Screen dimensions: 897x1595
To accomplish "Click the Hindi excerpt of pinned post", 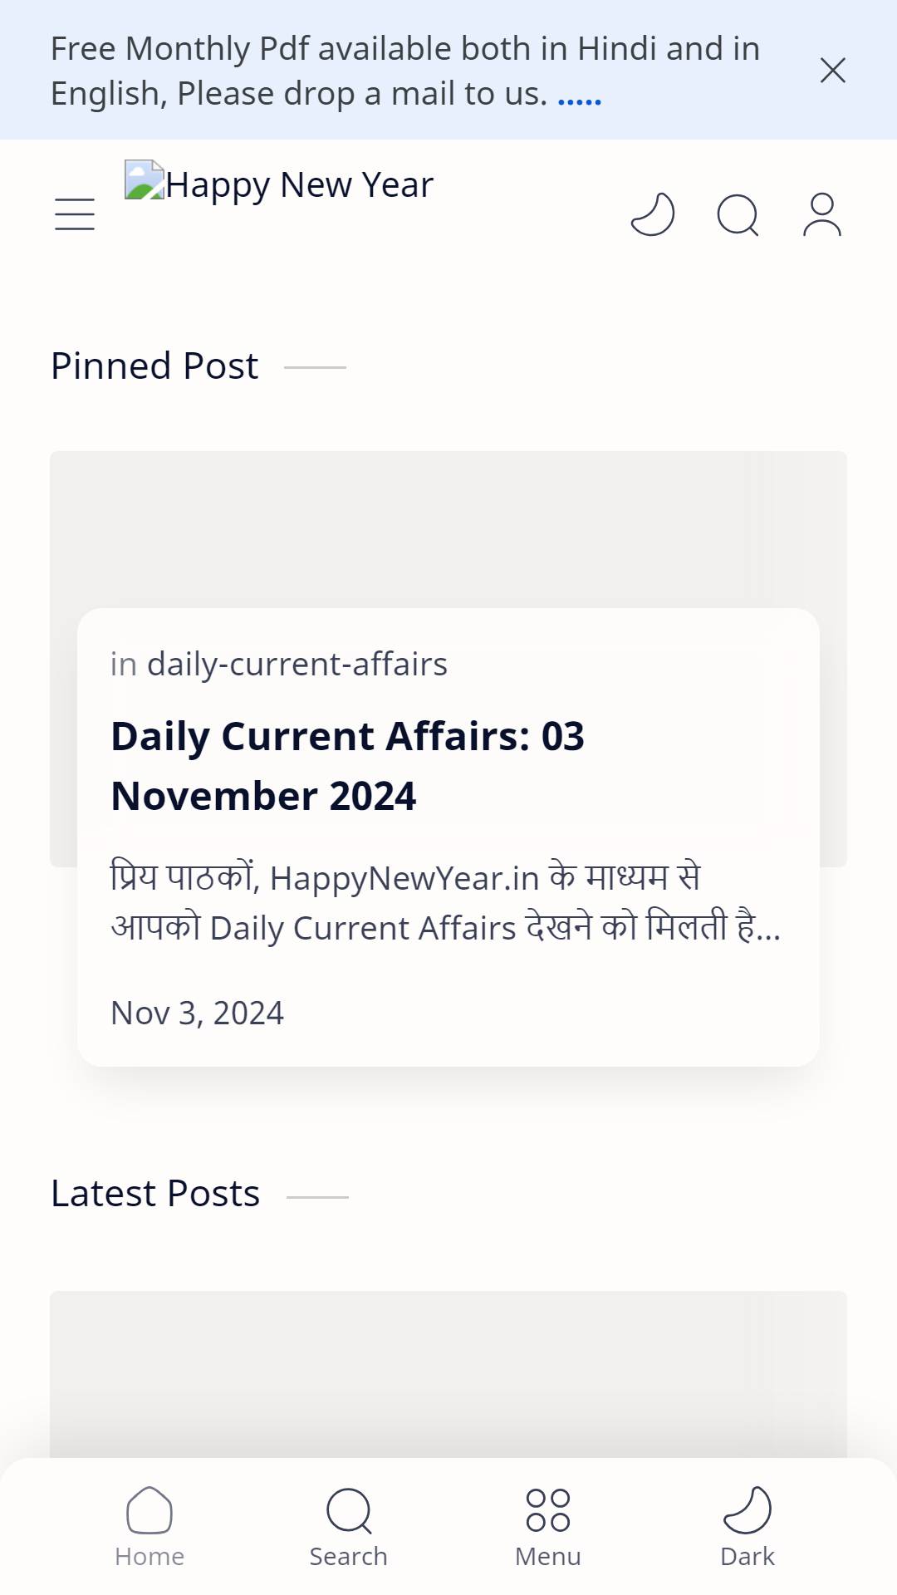I will (x=446, y=903).
